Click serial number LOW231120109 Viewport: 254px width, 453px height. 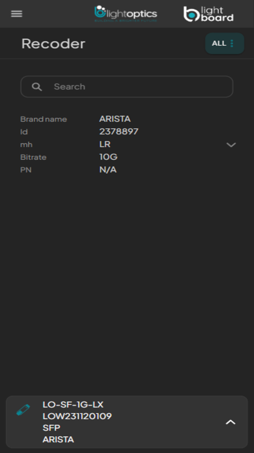click(x=77, y=416)
